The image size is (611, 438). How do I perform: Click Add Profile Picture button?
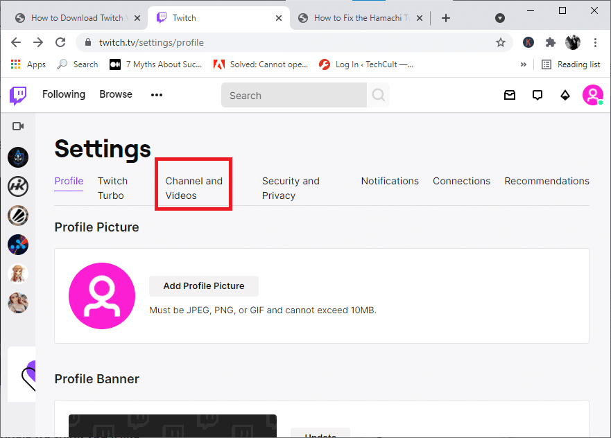pos(204,286)
